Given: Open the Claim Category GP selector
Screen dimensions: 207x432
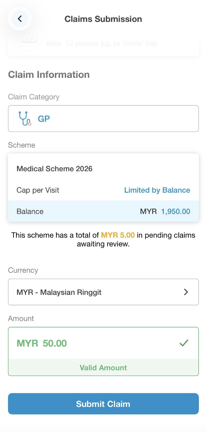Looking at the screenshot, I should (x=103, y=119).
